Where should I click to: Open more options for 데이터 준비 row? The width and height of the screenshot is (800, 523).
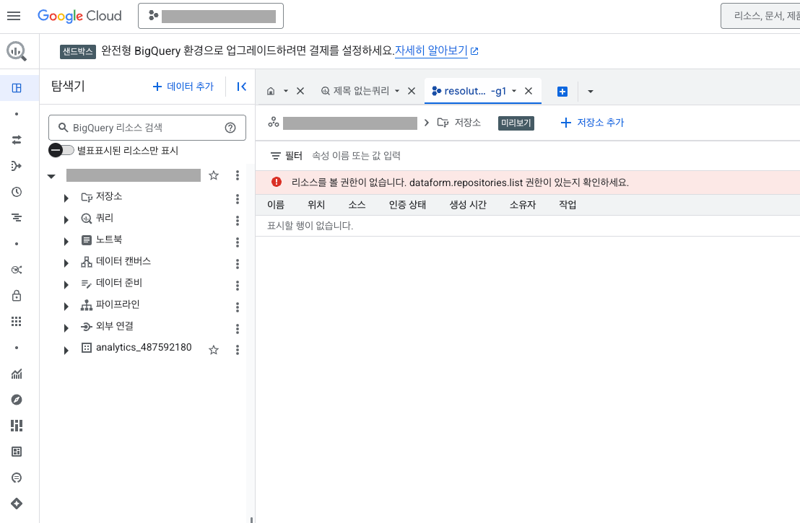(x=238, y=286)
